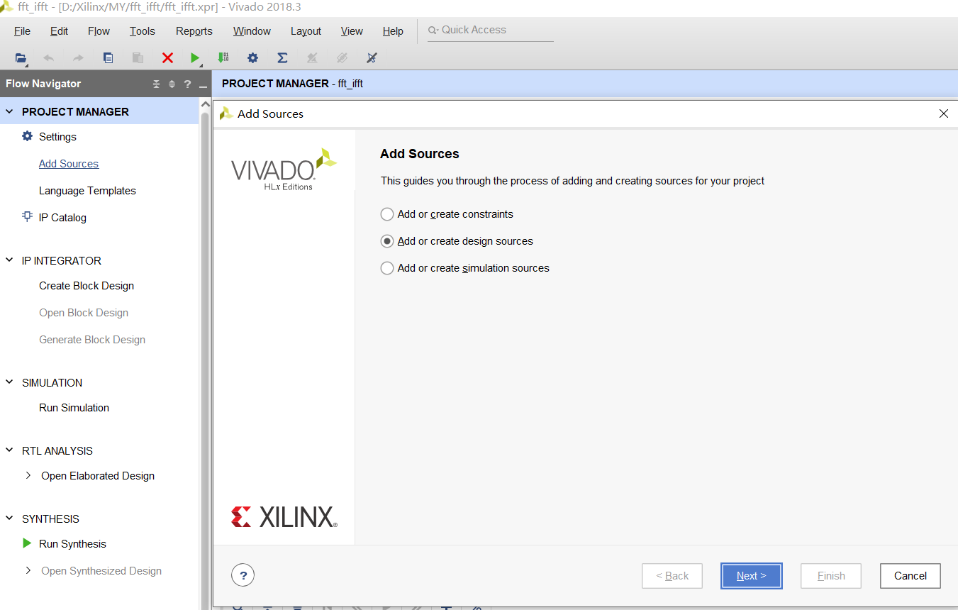Click the Cancel button

[910, 576]
